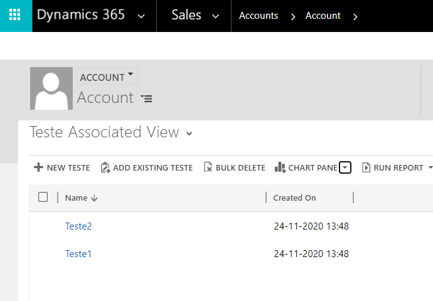Click the account profile picture placeholder
This screenshot has height=301, width=433.
click(51, 88)
